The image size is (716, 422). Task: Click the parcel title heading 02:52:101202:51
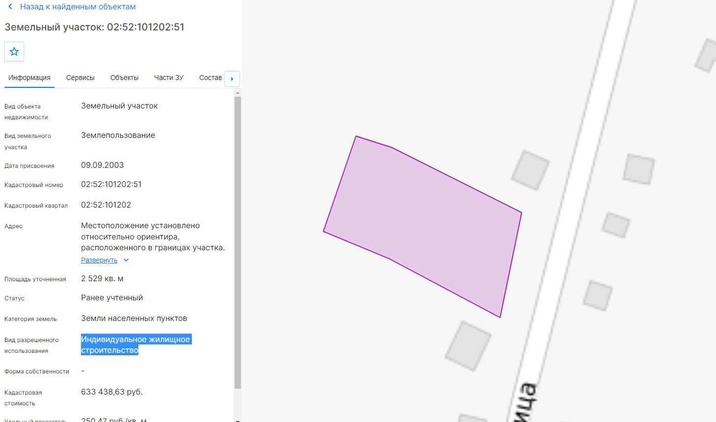coord(95,27)
